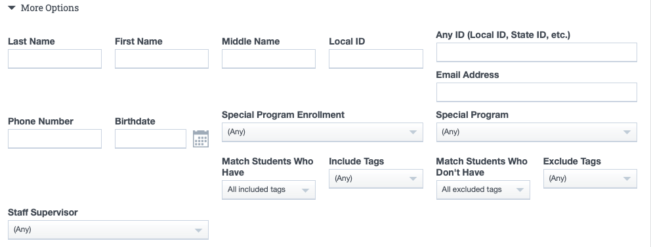Viewport: 651px width, 247px height.
Task: Select the Middle Name input field
Action: [x=268, y=59]
